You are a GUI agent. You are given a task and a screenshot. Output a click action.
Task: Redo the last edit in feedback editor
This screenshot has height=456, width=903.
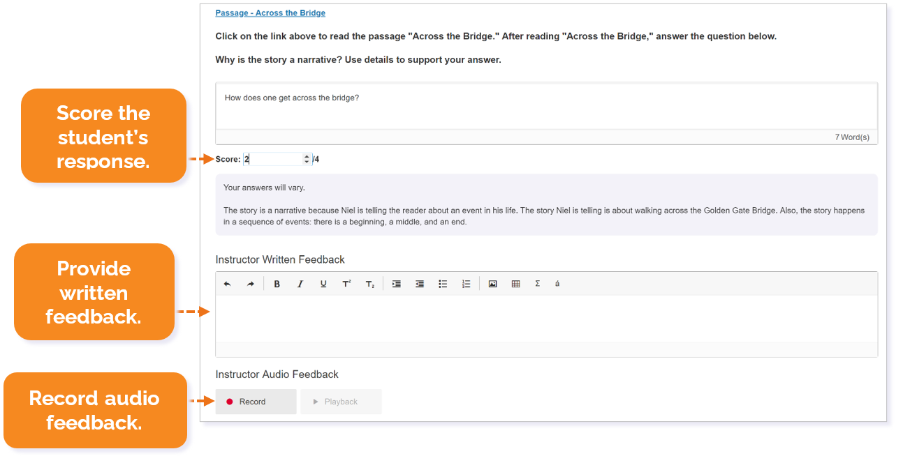(x=250, y=284)
